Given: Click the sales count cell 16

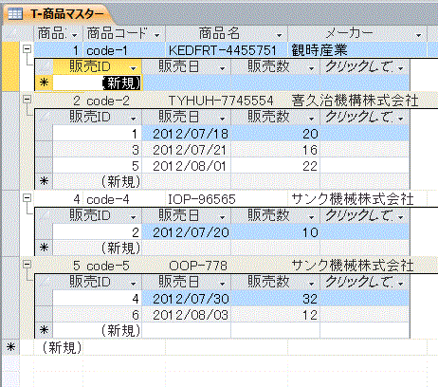Looking at the screenshot, I should (x=275, y=150).
